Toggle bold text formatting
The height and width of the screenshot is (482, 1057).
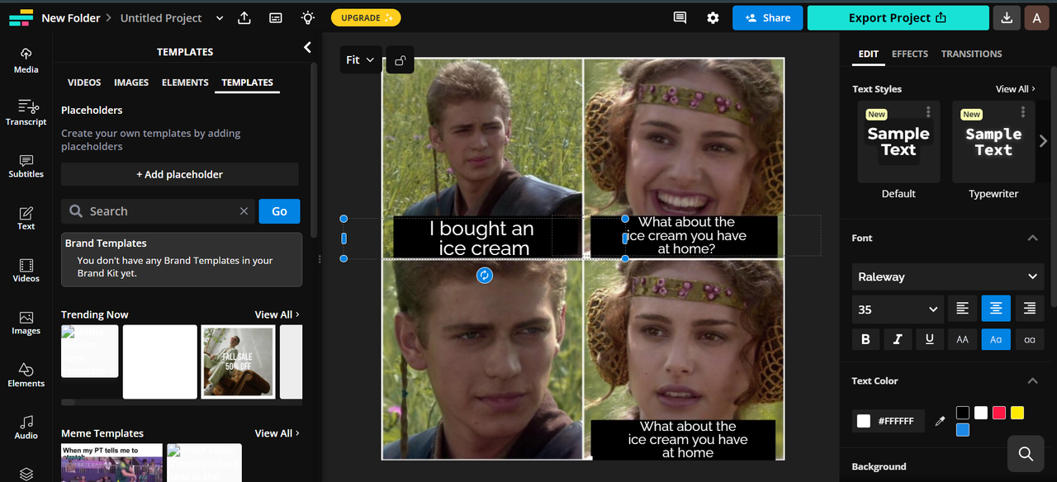(865, 339)
